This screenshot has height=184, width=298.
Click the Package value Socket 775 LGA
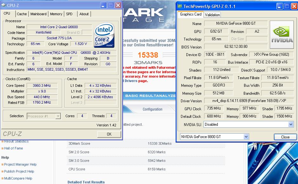(x=59, y=38)
